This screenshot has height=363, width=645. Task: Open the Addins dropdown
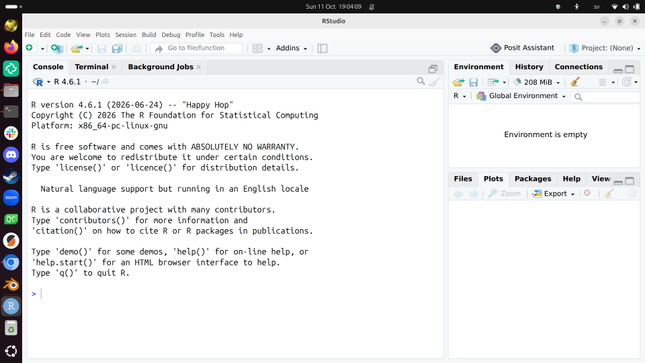(x=291, y=48)
